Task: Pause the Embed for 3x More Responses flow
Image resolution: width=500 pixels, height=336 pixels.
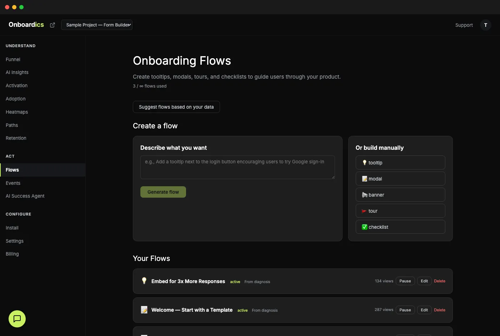Action: click(405, 281)
